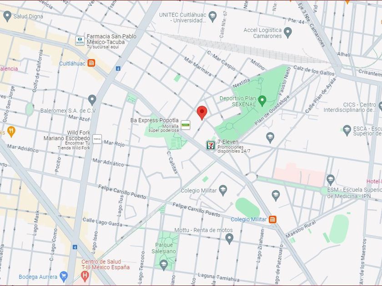Select the Laguna Tamiahua street label
The width and height of the screenshot is (382, 286).
click(x=219, y=277)
